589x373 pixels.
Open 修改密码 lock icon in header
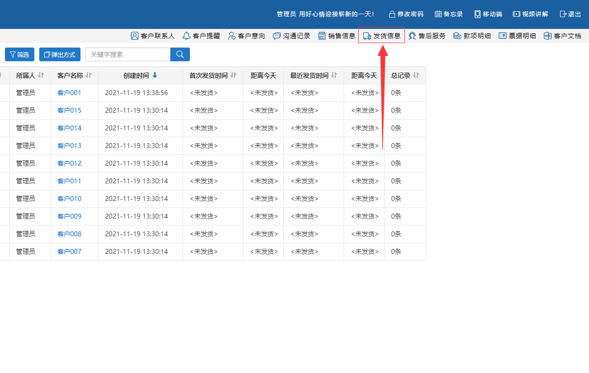click(x=392, y=14)
